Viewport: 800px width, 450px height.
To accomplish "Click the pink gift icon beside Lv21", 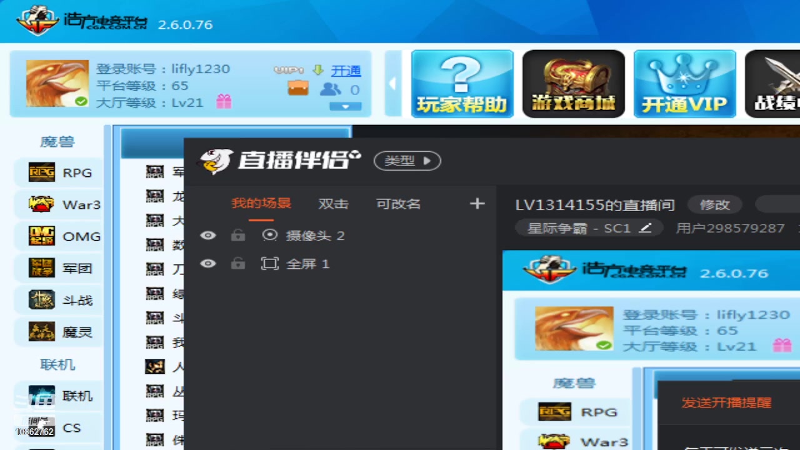I will (224, 101).
